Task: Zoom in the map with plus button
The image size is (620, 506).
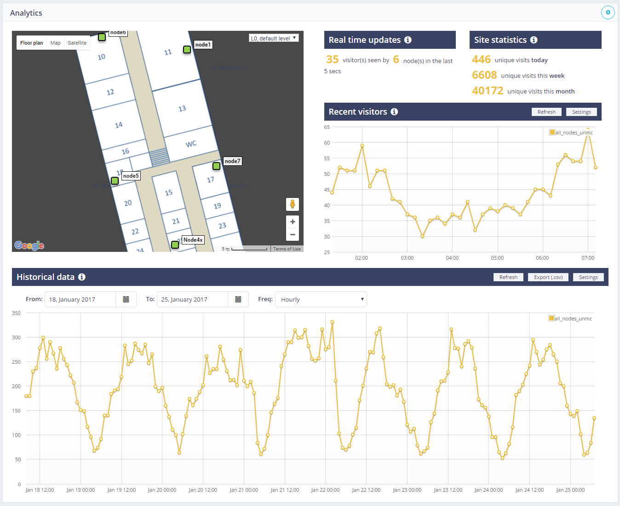Action: 293,221
